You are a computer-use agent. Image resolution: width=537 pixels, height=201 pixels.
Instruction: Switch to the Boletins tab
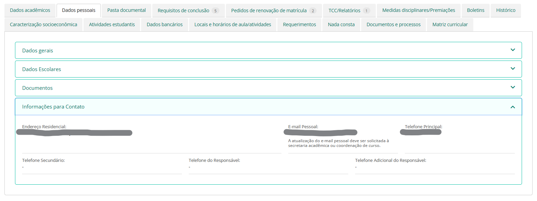[x=475, y=11]
